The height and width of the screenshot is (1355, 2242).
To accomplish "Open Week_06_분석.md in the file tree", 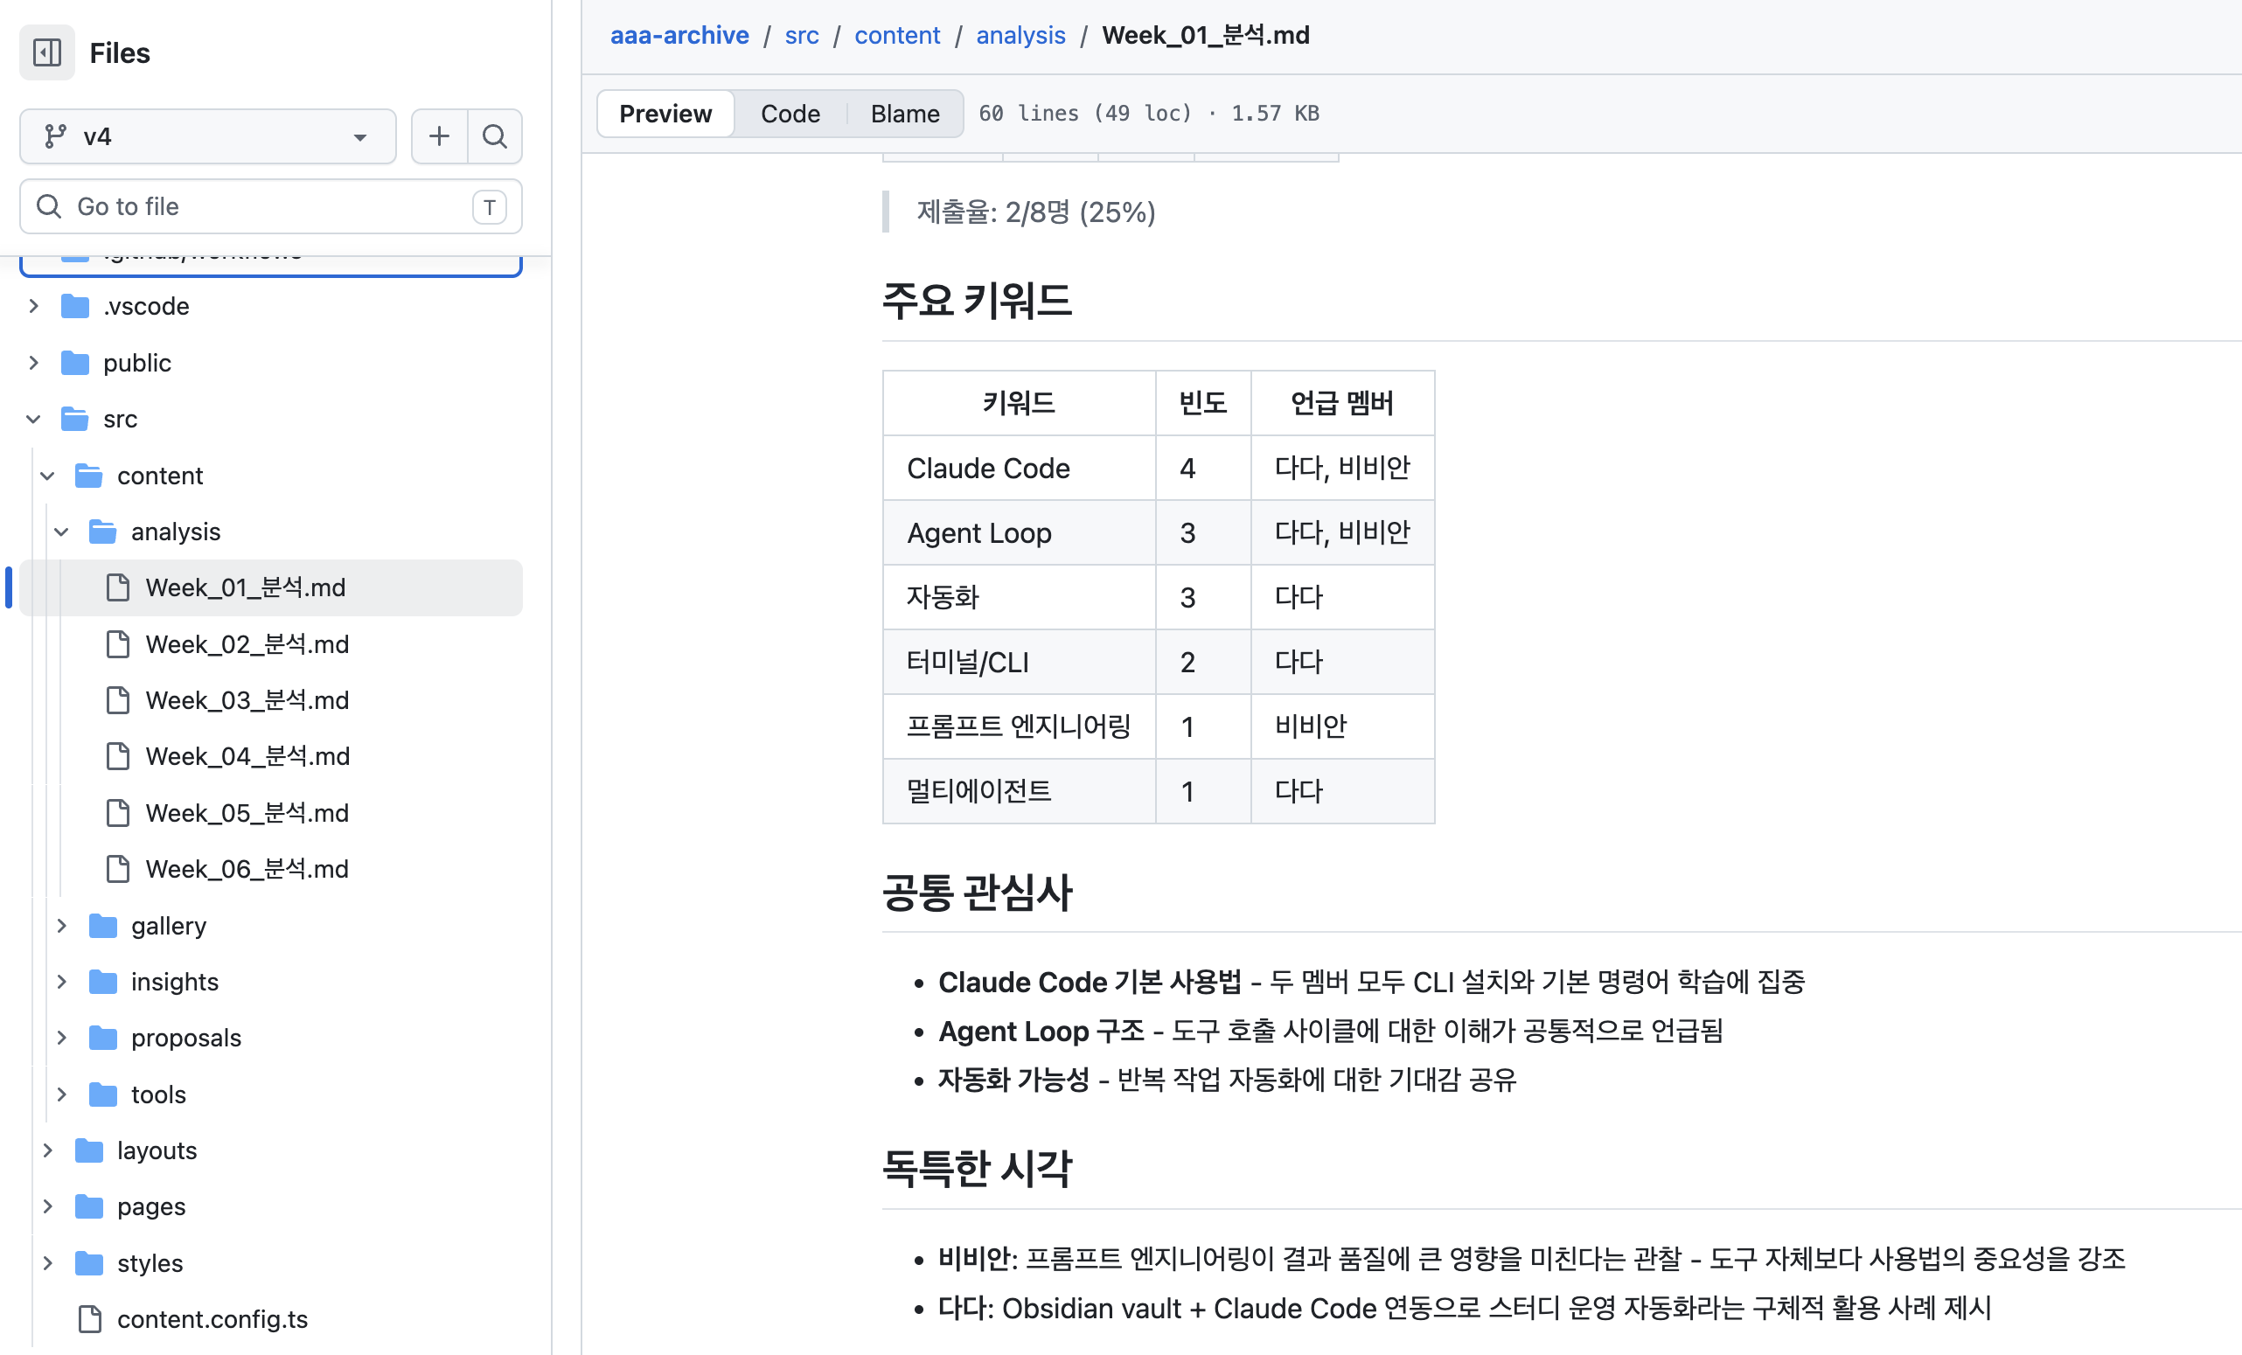I will coord(271,869).
